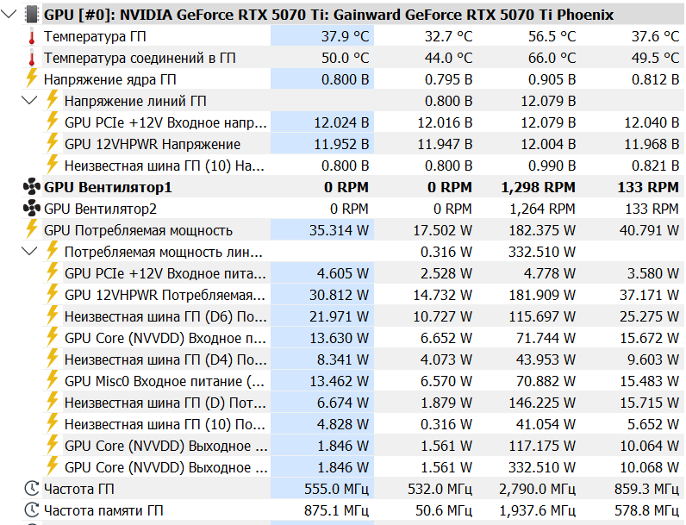This screenshot has height=525, width=686.
Task: Click the fan maximum 1,264 RPM
Action: [542, 209]
